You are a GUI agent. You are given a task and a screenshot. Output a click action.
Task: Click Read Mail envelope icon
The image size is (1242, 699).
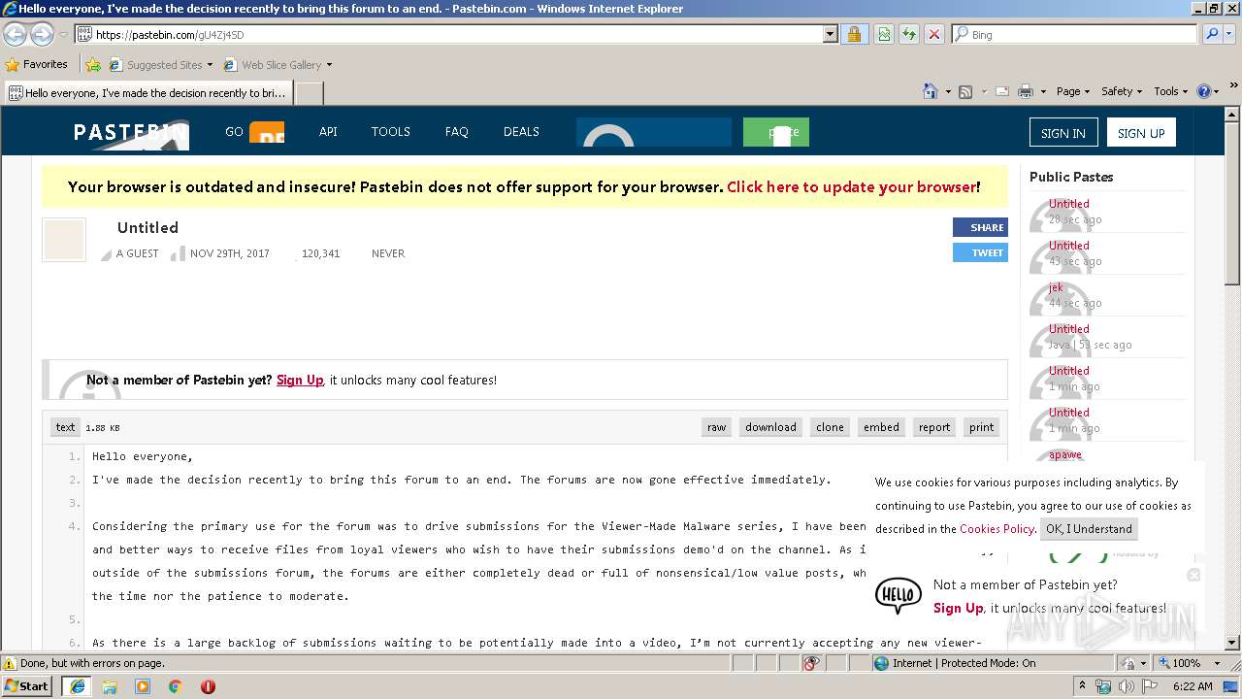click(x=1002, y=91)
